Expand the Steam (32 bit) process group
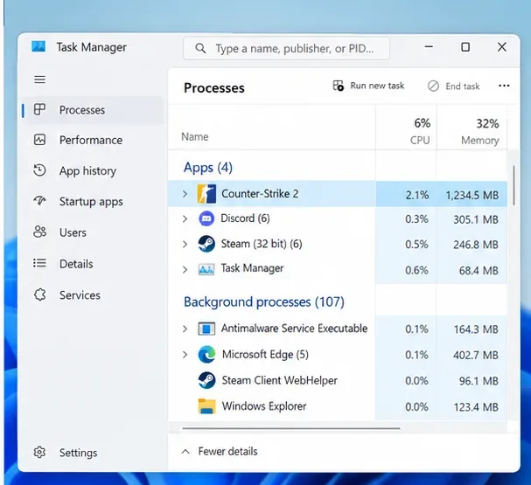The width and height of the screenshot is (531, 485). [185, 244]
